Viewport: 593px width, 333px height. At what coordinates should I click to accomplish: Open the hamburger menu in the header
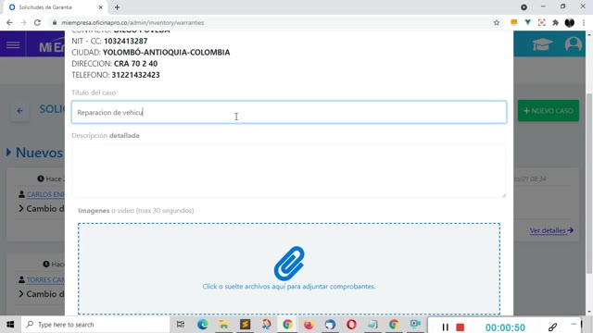pos(13,45)
